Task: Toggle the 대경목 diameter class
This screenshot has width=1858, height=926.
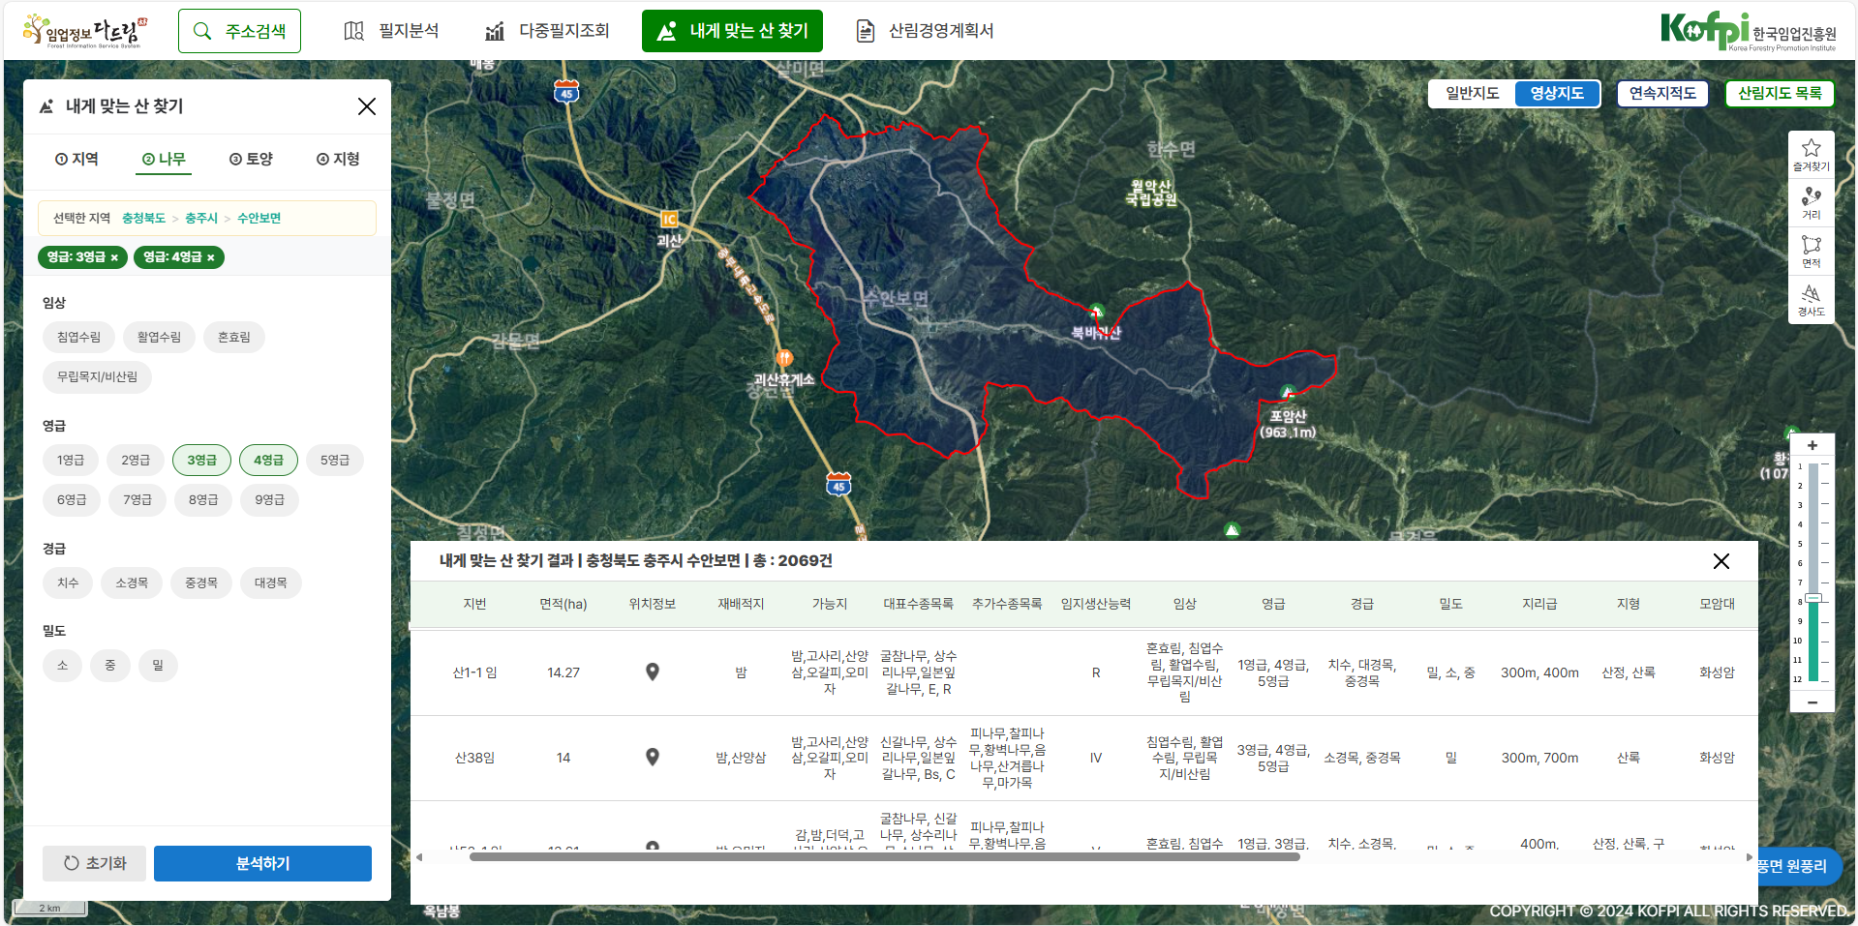Action: coord(271,583)
